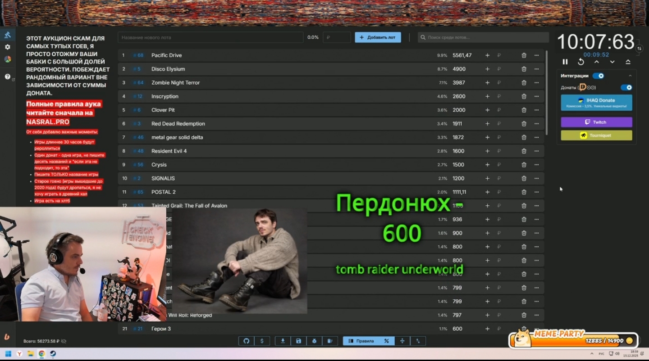Click the Pacific Drive amount 5561,47
This screenshot has height=361, width=649.
tap(462, 55)
